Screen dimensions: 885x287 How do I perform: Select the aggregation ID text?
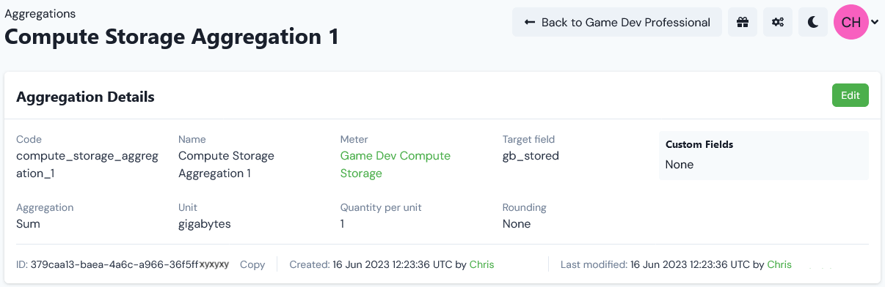point(130,264)
